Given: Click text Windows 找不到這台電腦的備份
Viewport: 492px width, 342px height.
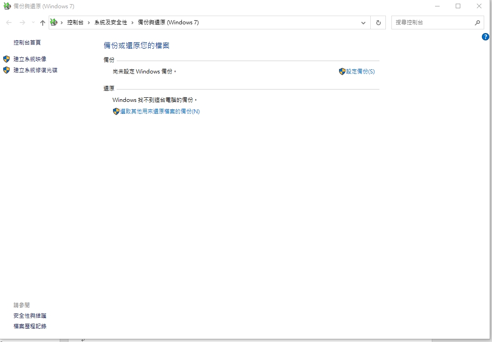Looking at the screenshot, I should [155, 100].
